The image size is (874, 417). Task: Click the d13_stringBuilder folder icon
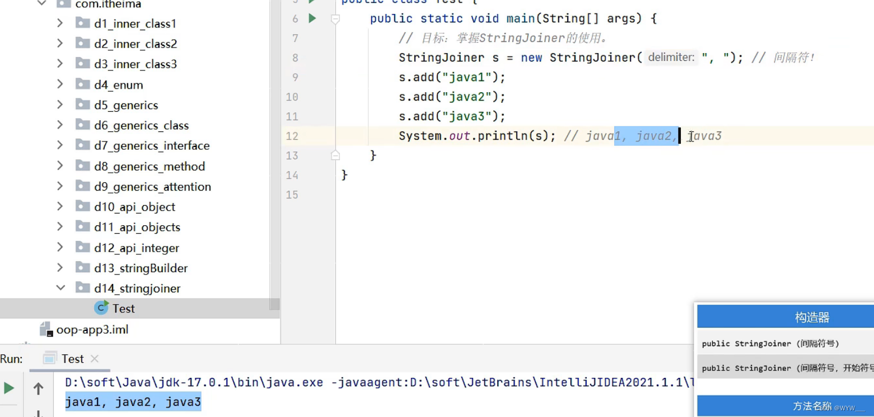(82, 268)
